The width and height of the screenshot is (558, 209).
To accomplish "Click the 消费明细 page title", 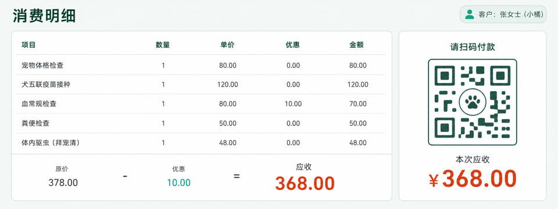I will (x=44, y=16).
